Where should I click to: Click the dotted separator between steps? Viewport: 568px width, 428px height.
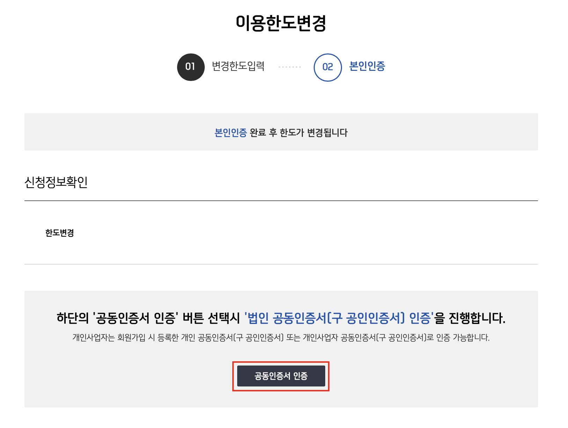290,67
